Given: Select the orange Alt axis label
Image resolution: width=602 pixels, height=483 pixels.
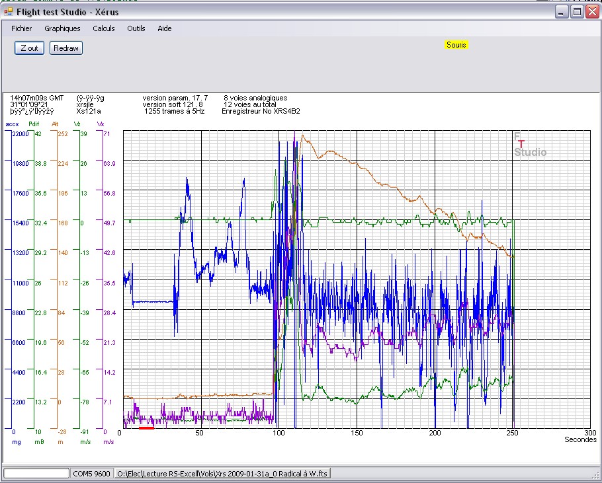Looking at the screenshot, I should pos(55,124).
